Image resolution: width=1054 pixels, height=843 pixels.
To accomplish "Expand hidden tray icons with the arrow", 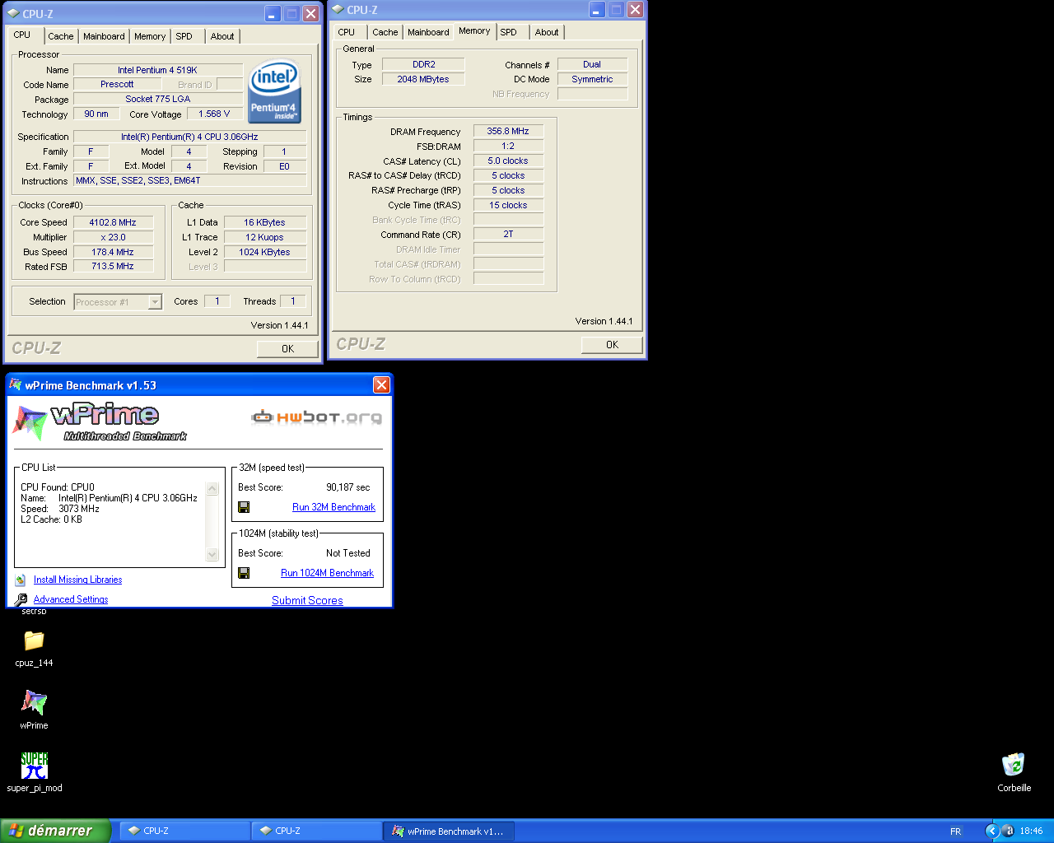I will [x=992, y=831].
